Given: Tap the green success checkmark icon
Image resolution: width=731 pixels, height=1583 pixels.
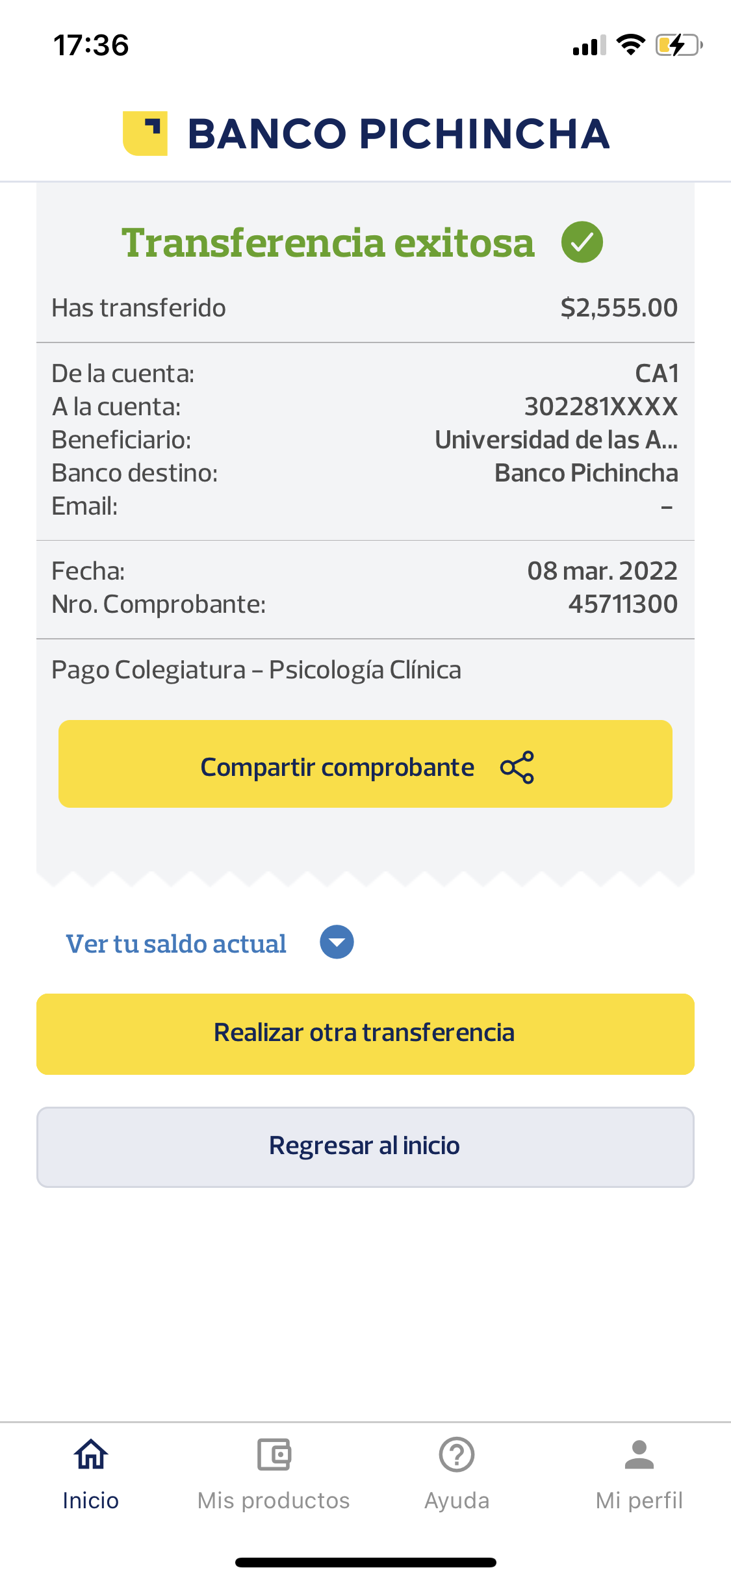Looking at the screenshot, I should 582,242.
